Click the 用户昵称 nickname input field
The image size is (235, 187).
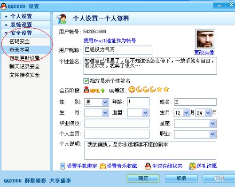click(x=118, y=50)
